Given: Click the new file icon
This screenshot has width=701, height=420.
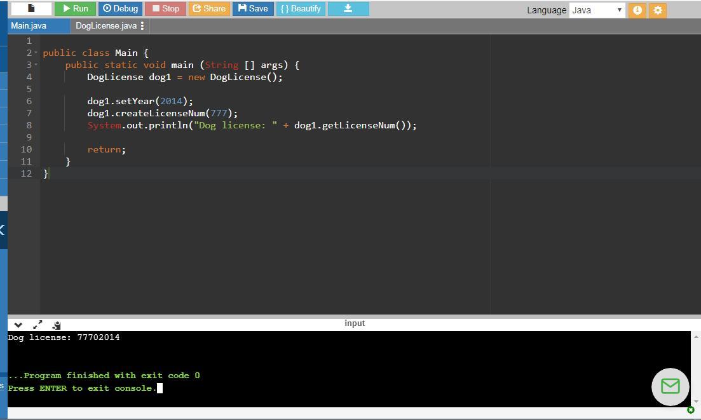Looking at the screenshot, I should pyautogui.click(x=31, y=8).
